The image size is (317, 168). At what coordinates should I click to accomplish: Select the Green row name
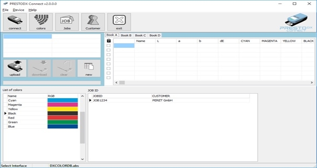[x=13, y=122]
